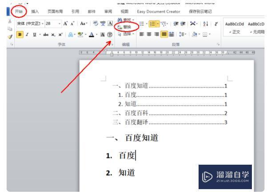Toggle Underline formatting button

coord(35,35)
